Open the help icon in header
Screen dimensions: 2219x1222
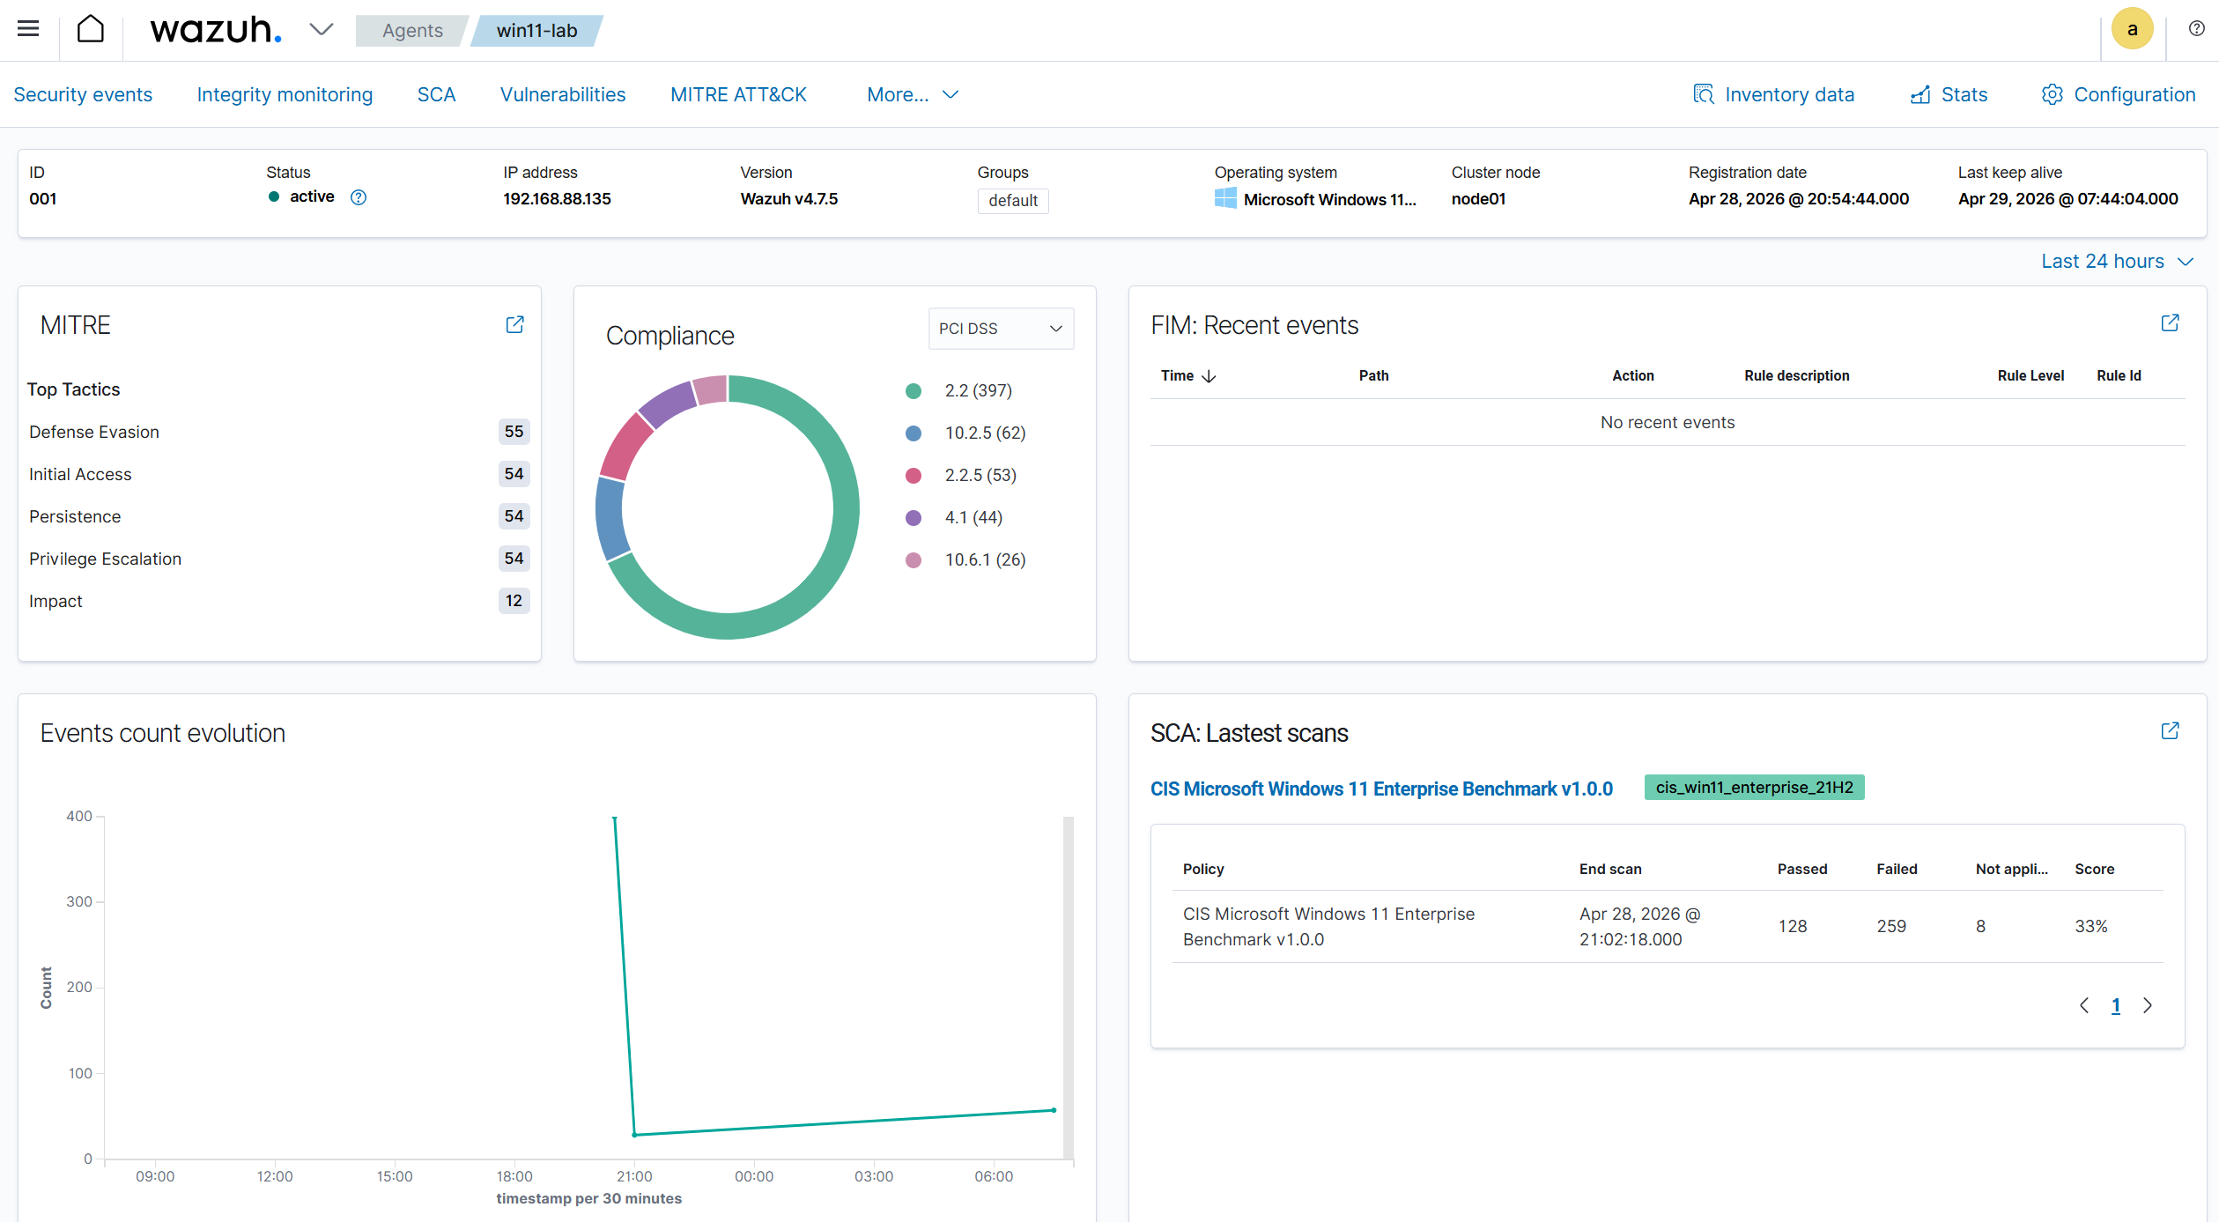tap(2196, 29)
